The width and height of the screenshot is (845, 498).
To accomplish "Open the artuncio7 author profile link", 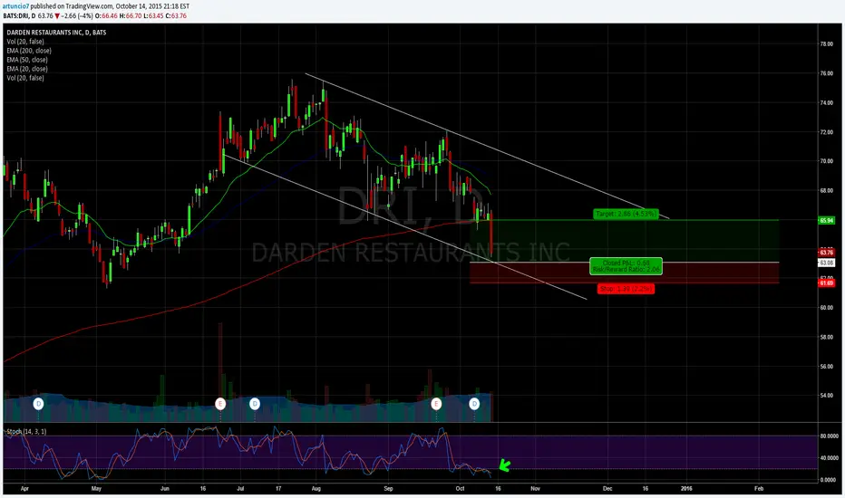I will click(x=15, y=6).
